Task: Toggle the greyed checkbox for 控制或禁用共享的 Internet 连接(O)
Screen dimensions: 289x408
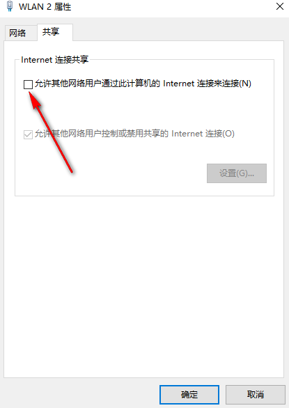Action: pyautogui.click(x=28, y=134)
